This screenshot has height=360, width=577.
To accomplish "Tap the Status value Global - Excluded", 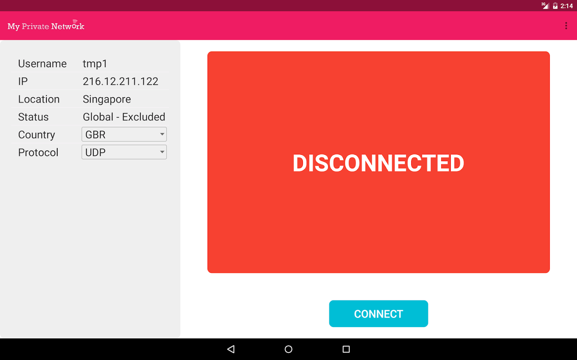I will pyautogui.click(x=124, y=117).
